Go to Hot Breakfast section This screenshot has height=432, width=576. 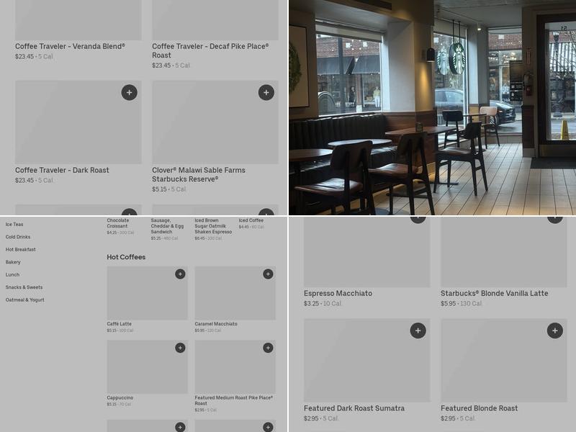[x=21, y=249]
